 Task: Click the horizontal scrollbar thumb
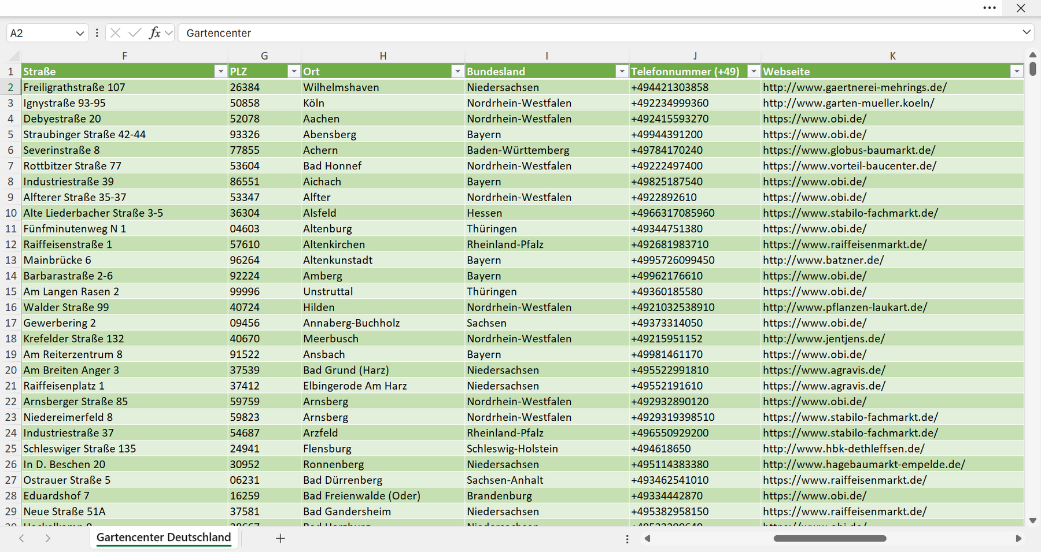click(830, 538)
